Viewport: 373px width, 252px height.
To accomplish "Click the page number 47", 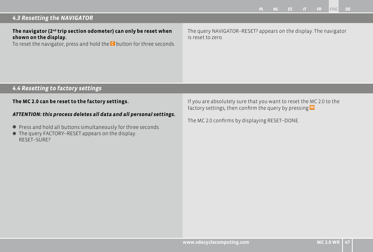I will pos(347,242).
